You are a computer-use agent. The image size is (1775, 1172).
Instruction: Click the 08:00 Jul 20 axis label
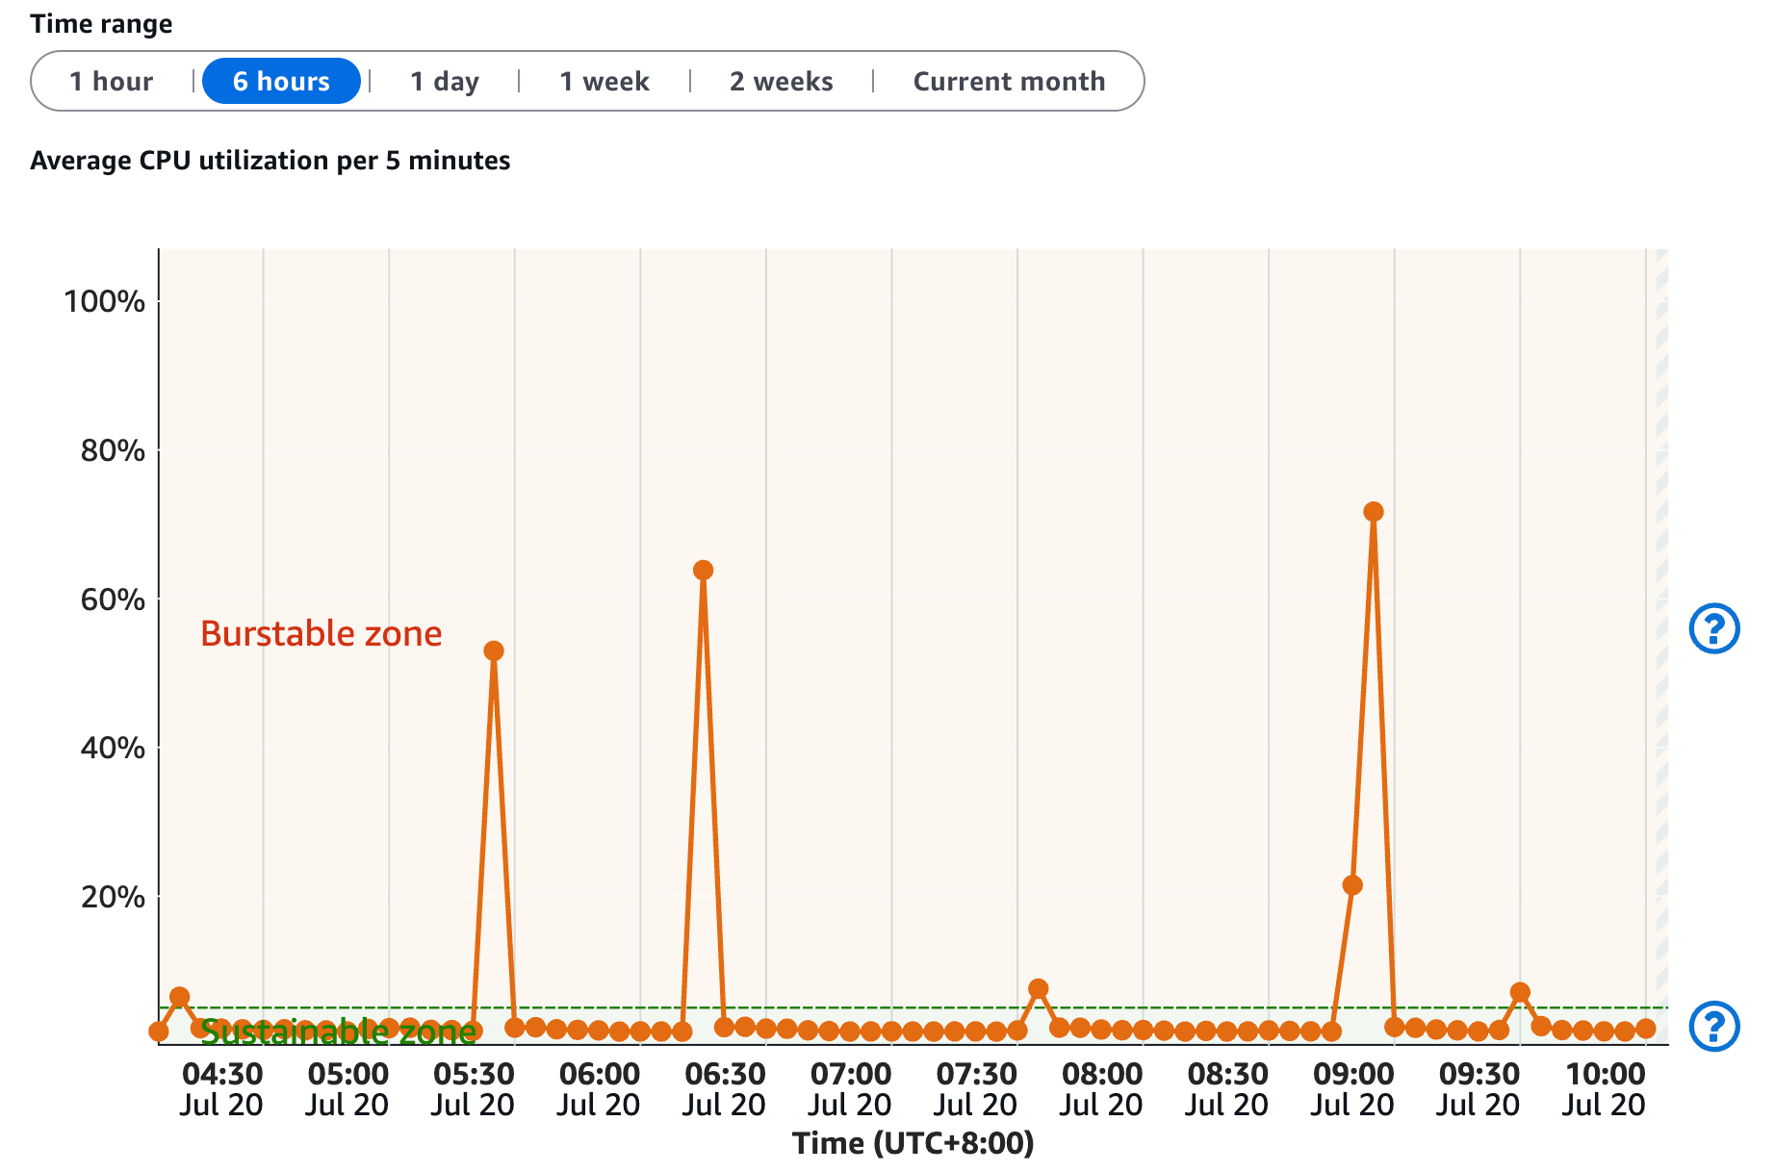point(1102,1089)
